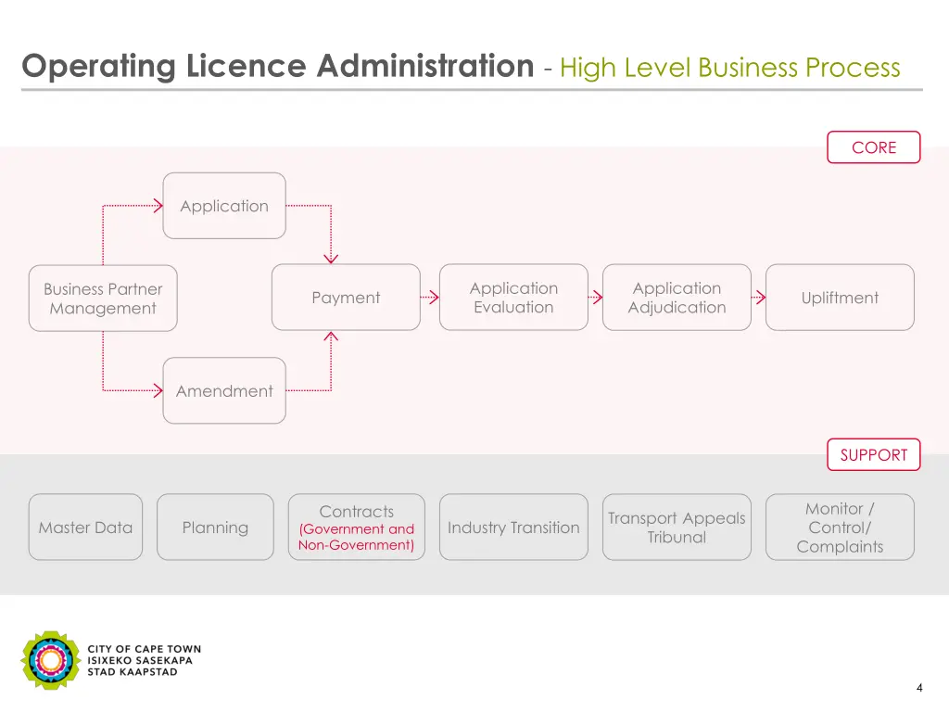Select the Upliftment process box
Viewport: 949px width, 712px height.
[840, 298]
